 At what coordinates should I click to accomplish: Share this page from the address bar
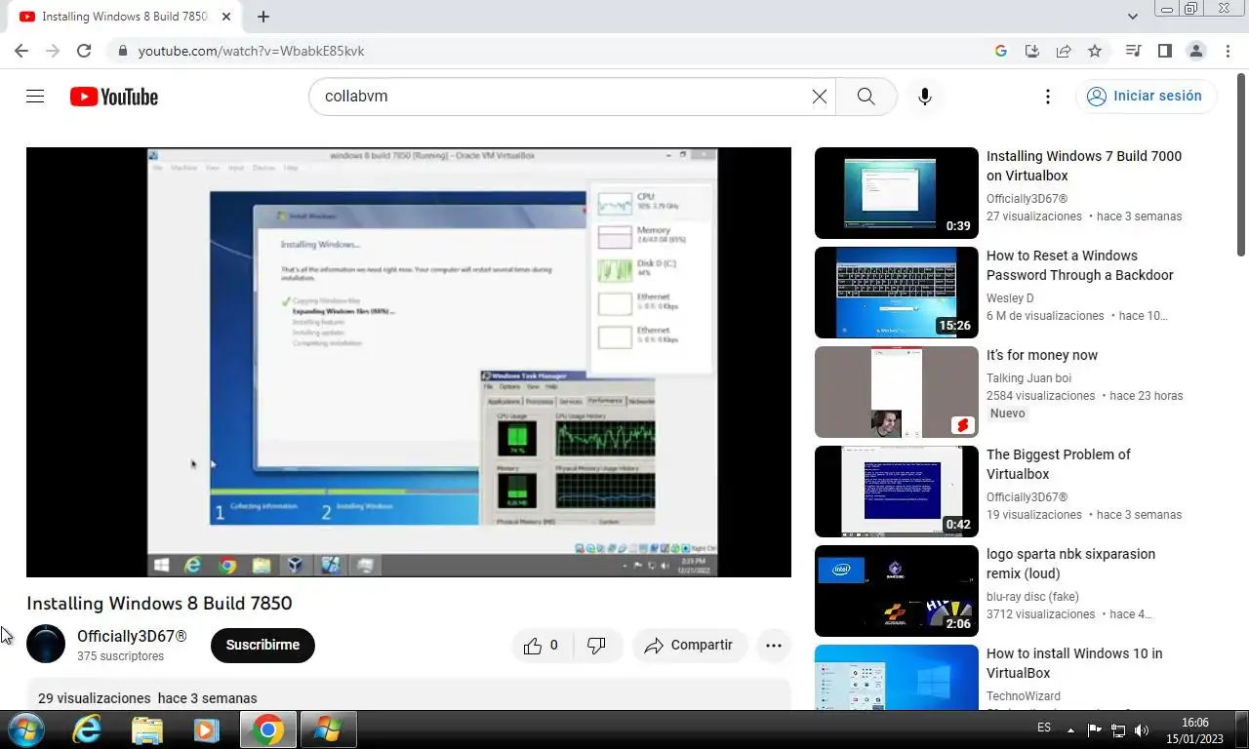coord(1064,51)
